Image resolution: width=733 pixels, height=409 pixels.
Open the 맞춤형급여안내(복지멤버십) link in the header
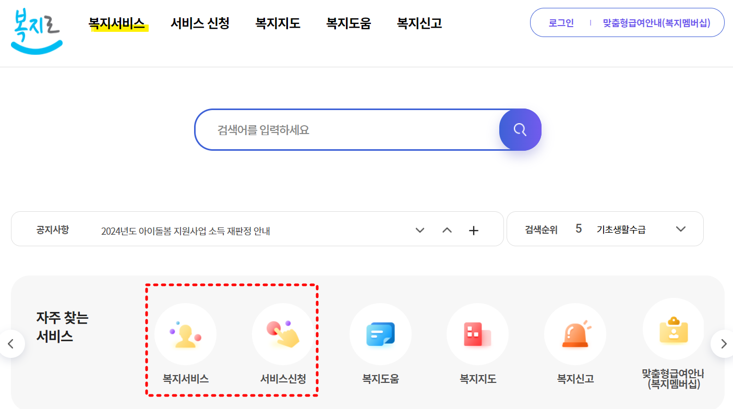656,22
